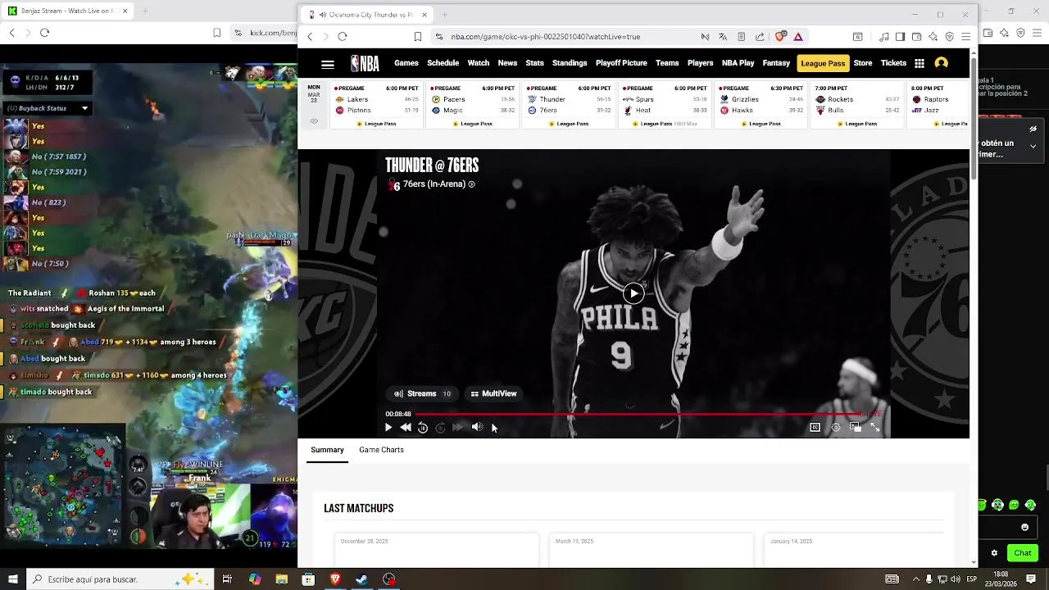Viewport: 1049px width, 590px height.
Task: Open Steam from the taskbar
Action: click(x=361, y=579)
